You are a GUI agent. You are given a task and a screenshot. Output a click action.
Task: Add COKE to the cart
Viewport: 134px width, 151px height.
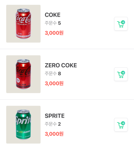pos(121,24)
